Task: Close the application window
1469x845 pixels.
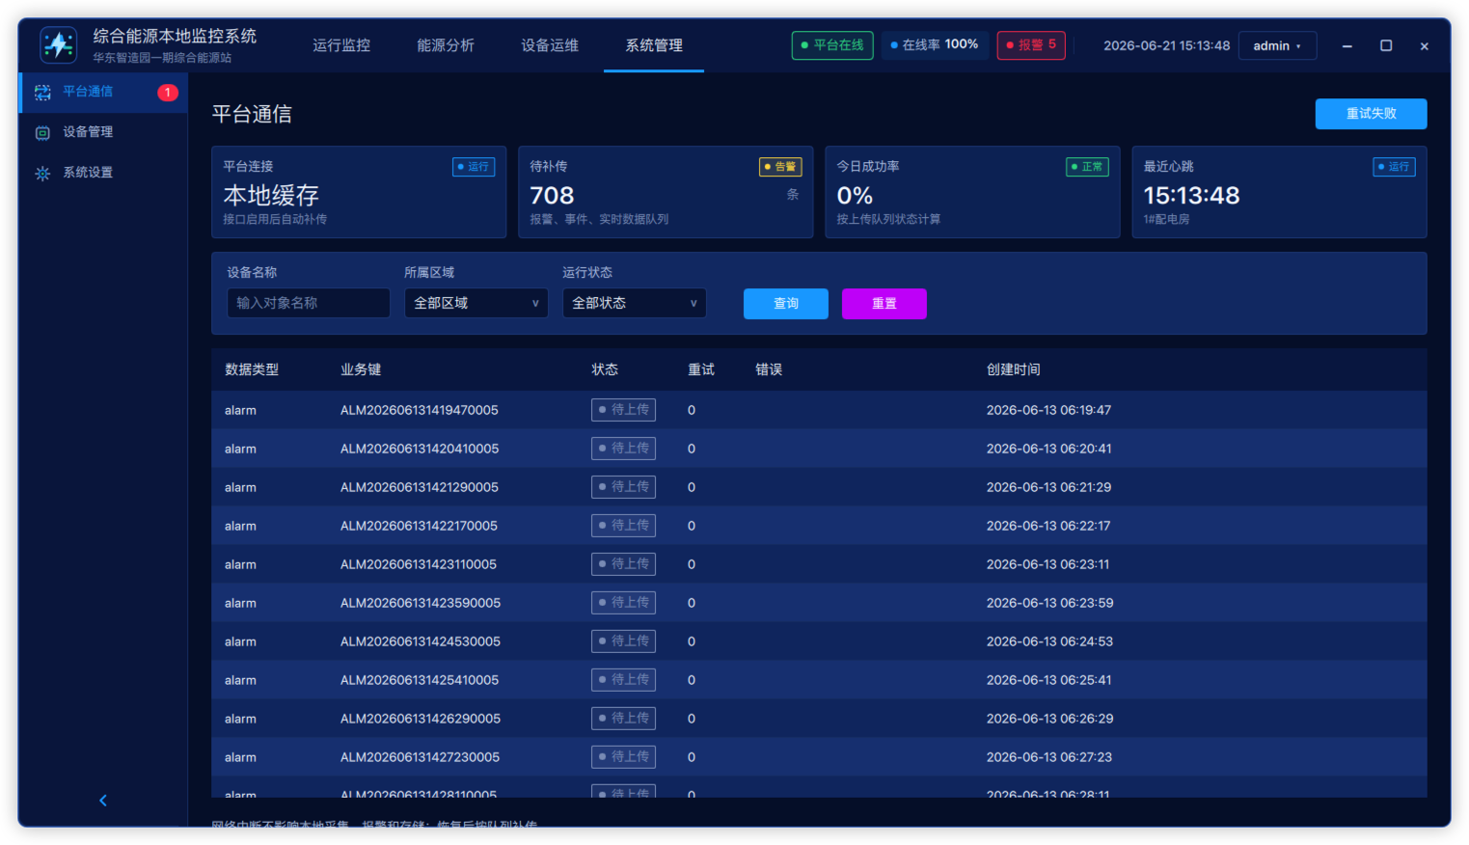Action: click(1425, 46)
